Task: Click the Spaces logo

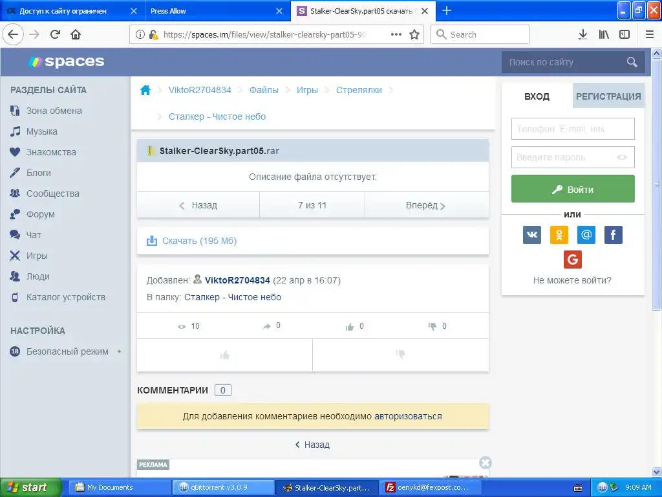Action: pyautogui.click(x=67, y=61)
